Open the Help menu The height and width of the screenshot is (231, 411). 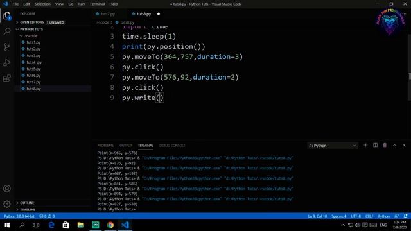tap(113, 4)
